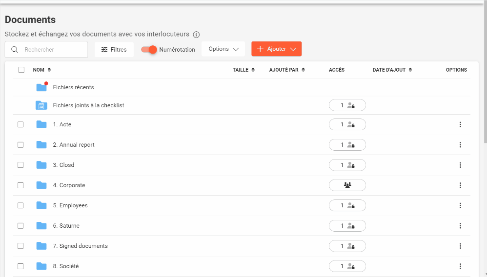Click the group access icon for Corporate
487x277 pixels.
pos(347,185)
